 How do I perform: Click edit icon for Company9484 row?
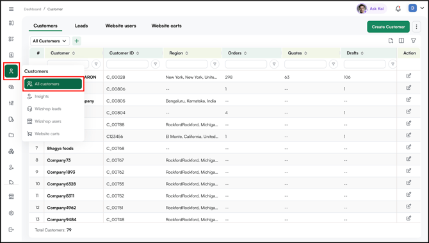409,219
